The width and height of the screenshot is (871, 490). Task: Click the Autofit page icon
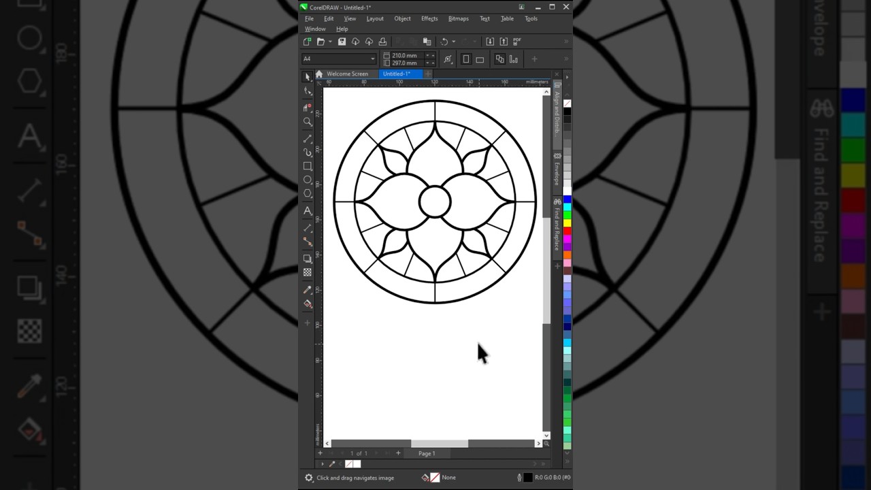[448, 59]
